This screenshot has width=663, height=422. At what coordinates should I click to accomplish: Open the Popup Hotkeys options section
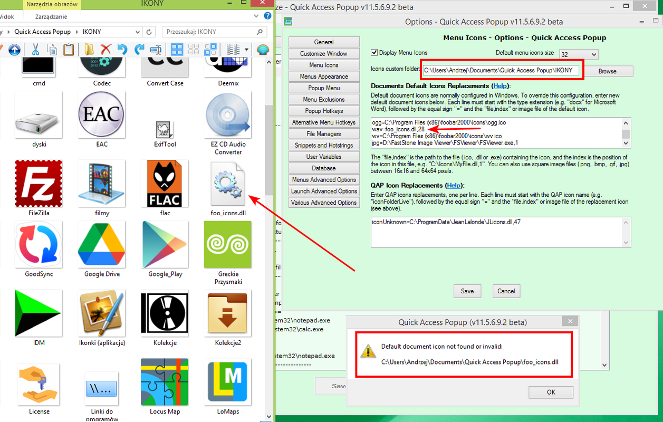pyautogui.click(x=324, y=111)
